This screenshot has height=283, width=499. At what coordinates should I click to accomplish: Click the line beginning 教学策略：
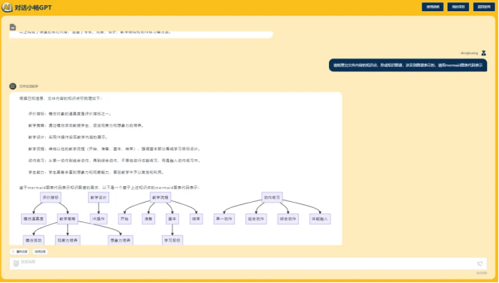(x=87, y=125)
